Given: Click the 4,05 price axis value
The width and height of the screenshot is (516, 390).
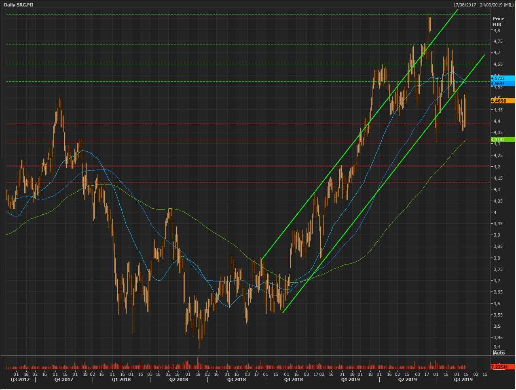Looking at the screenshot, I should (498, 201).
